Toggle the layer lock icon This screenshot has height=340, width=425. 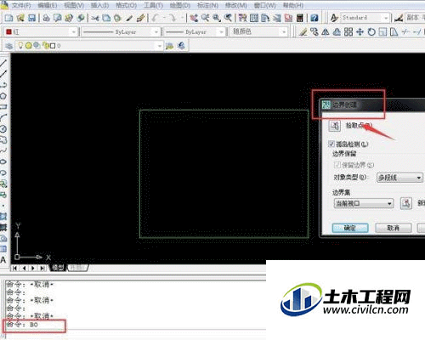pos(45,45)
